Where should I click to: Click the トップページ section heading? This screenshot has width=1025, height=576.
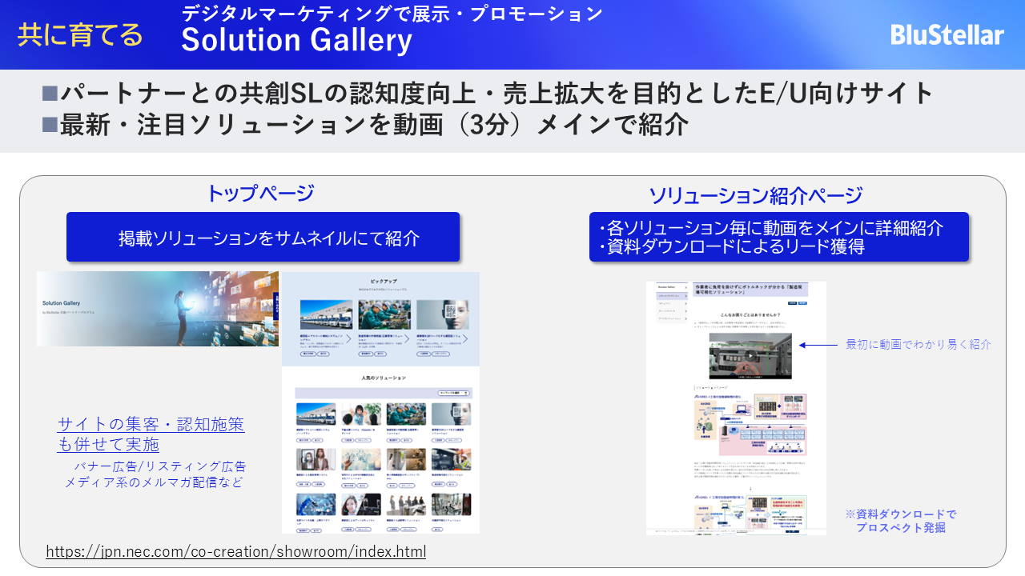260,193
